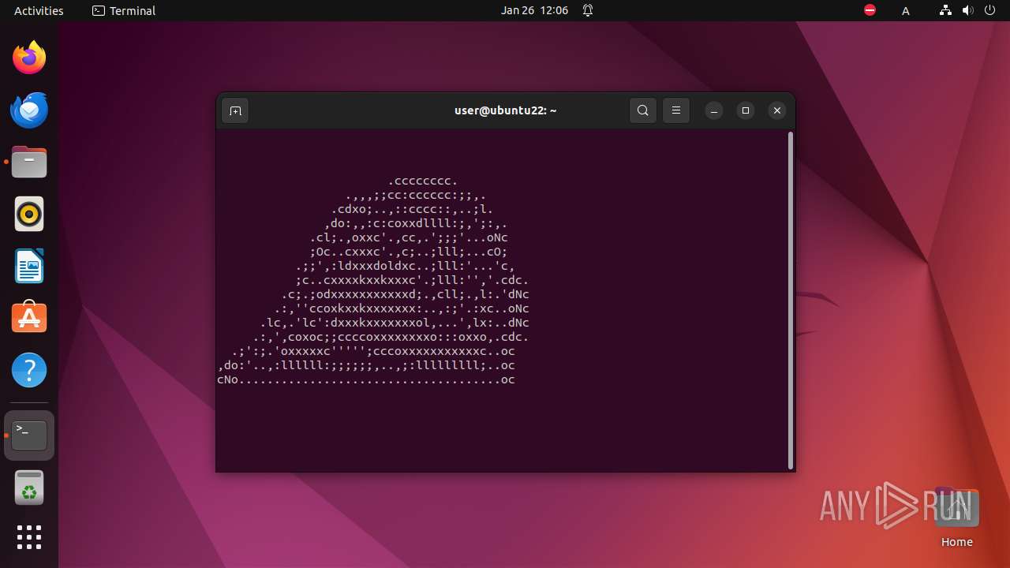Open the Terminal app menu in top bar

click(x=124, y=10)
